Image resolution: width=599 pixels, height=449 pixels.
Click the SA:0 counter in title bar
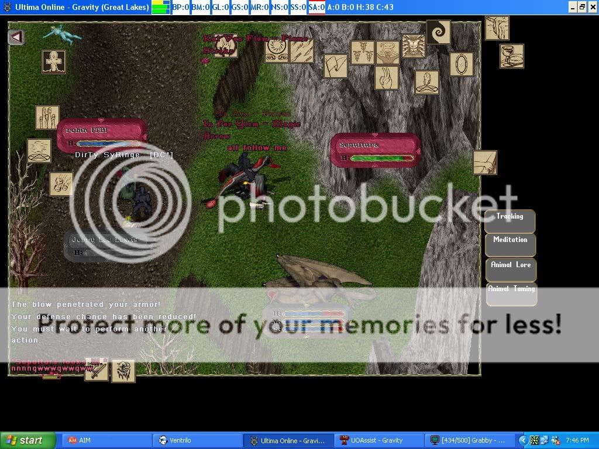[x=316, y=7]
